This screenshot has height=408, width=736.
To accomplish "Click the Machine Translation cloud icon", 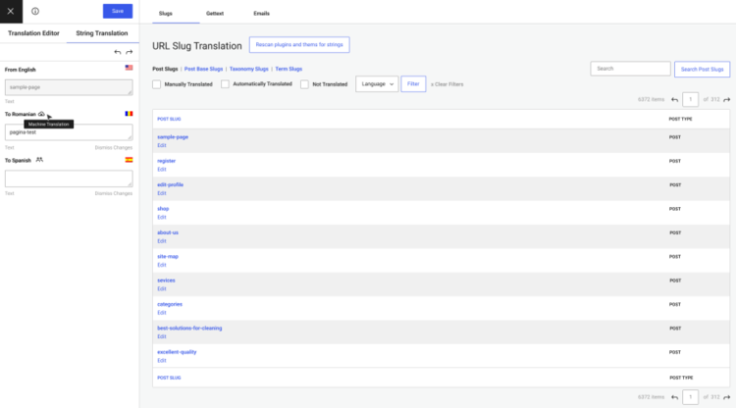I will (42, 114).
